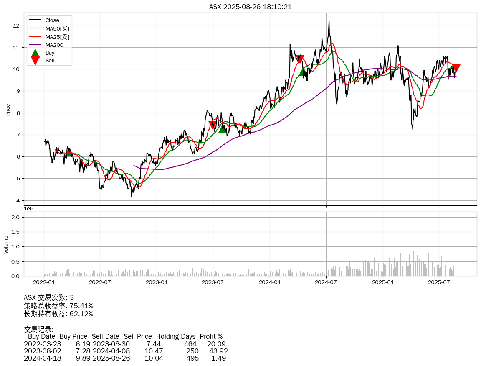Click the green Buy triangle in the legend
Image resolution: width=481 pixels, height=366 pixels.
[35, 53]
